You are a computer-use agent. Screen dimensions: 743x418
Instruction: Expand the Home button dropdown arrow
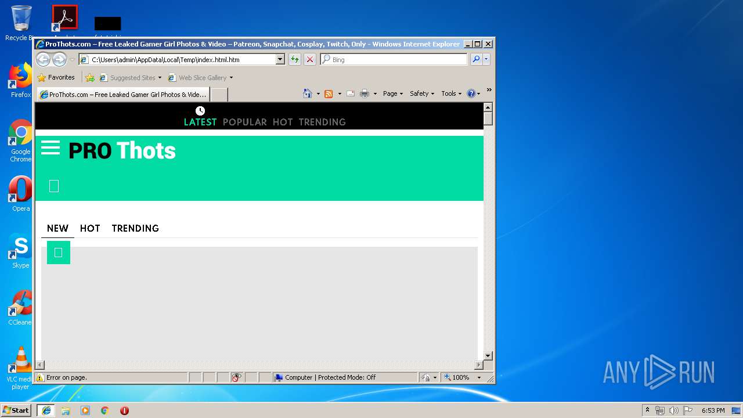pyautogui.click(x=318, y=93)
